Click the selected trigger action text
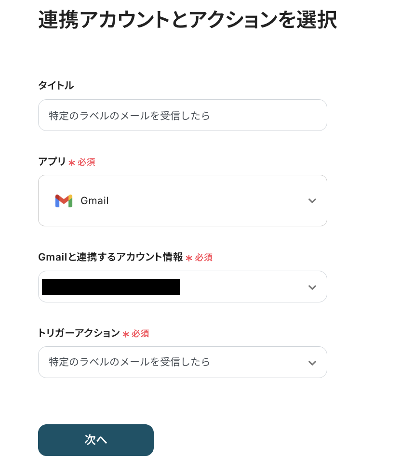The image size is (401, 471). click(x=130, y=362)
